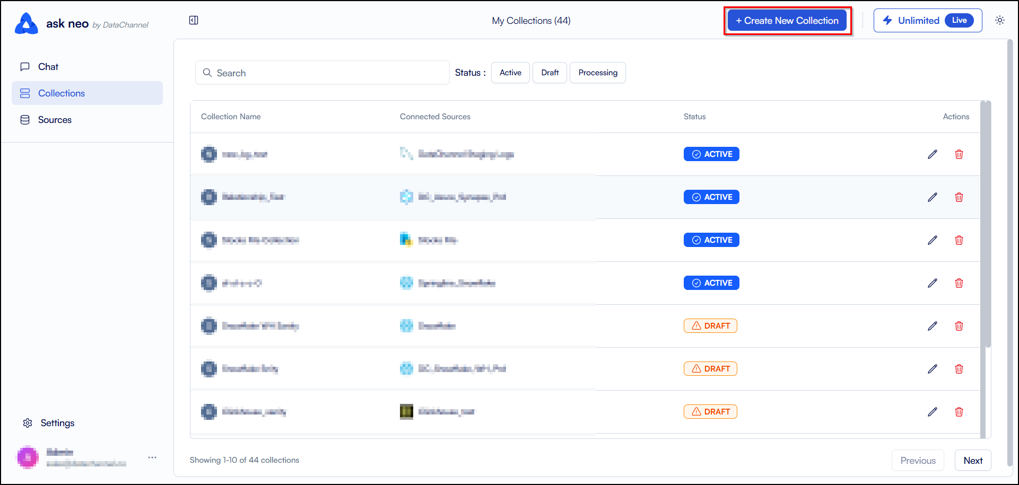Select Collections in the sidebar
The height and width of the screenshot is (485, 1019).
point(87,93)
